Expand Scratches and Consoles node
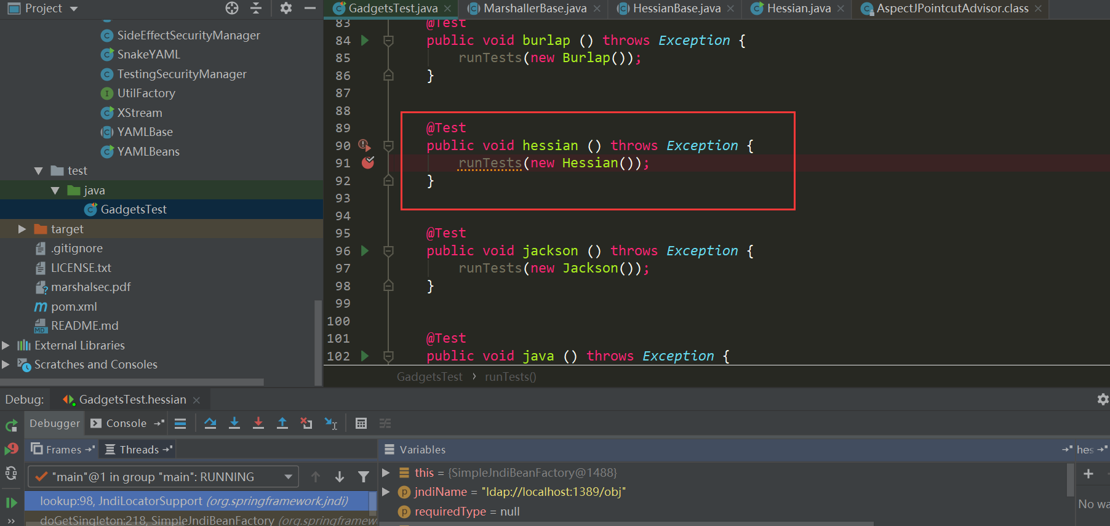Viewport: 1110px width, 526px height. 6,365
